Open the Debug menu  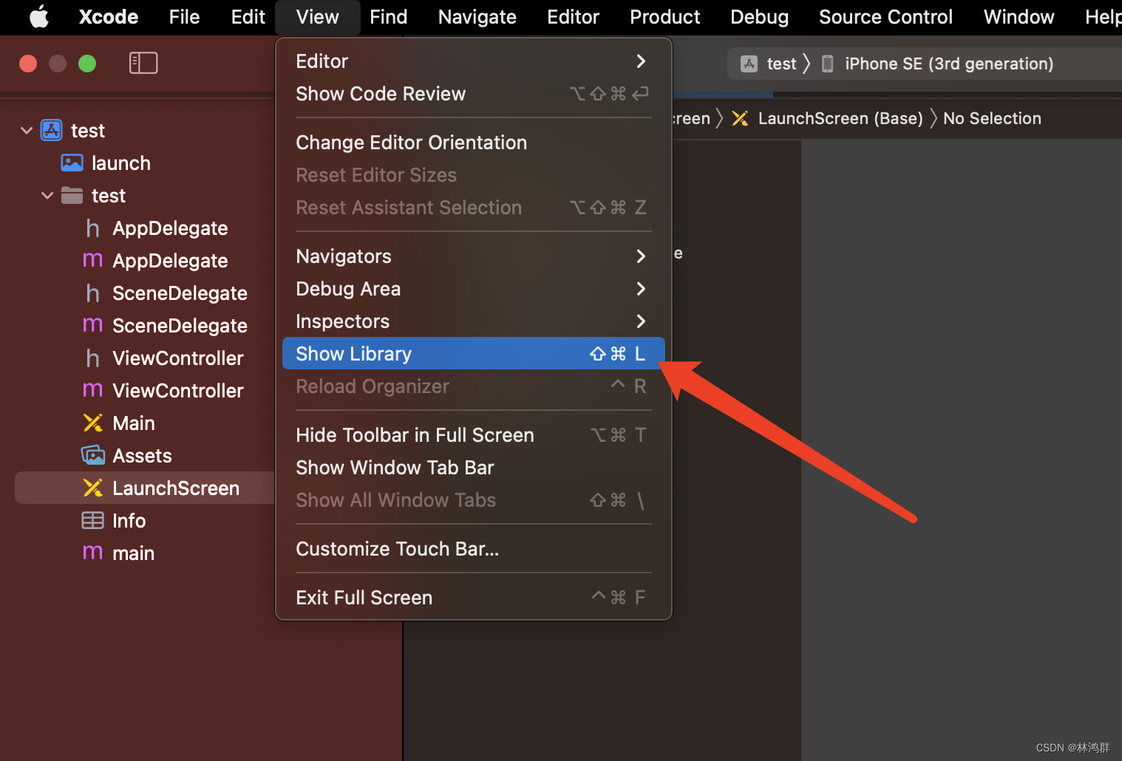click(x=759, y=17)
